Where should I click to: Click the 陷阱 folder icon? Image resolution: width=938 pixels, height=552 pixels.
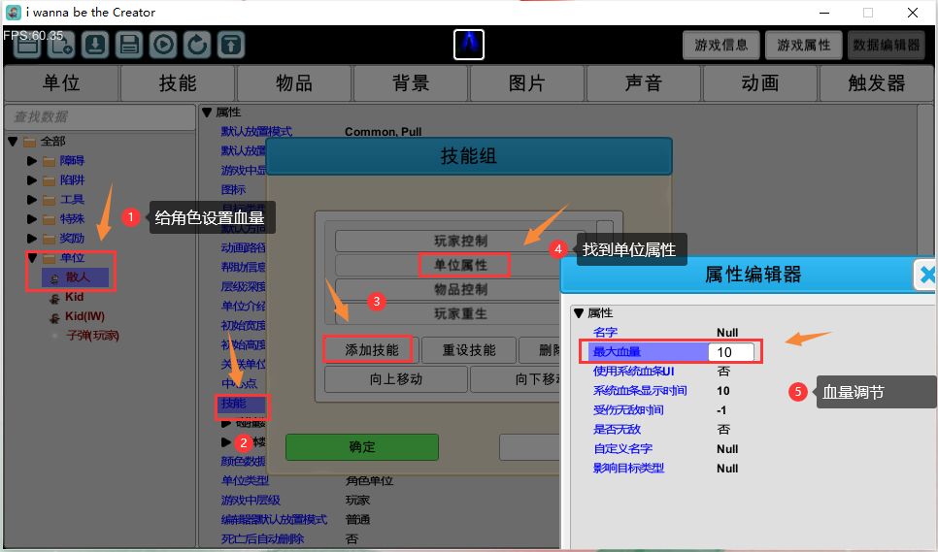50,180
